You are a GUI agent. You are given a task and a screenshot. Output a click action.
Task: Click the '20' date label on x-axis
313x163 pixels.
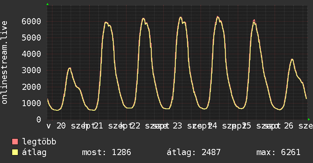[x=61, y=126]
